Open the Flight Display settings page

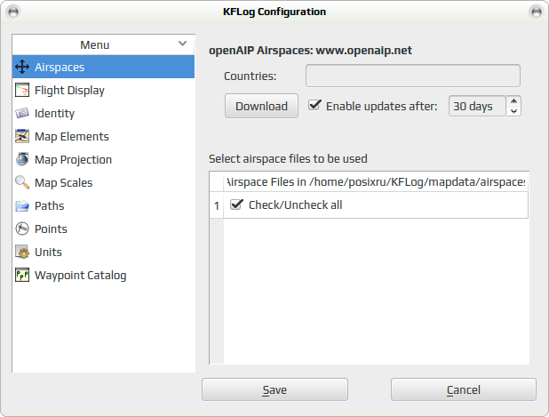pos(103,90)
